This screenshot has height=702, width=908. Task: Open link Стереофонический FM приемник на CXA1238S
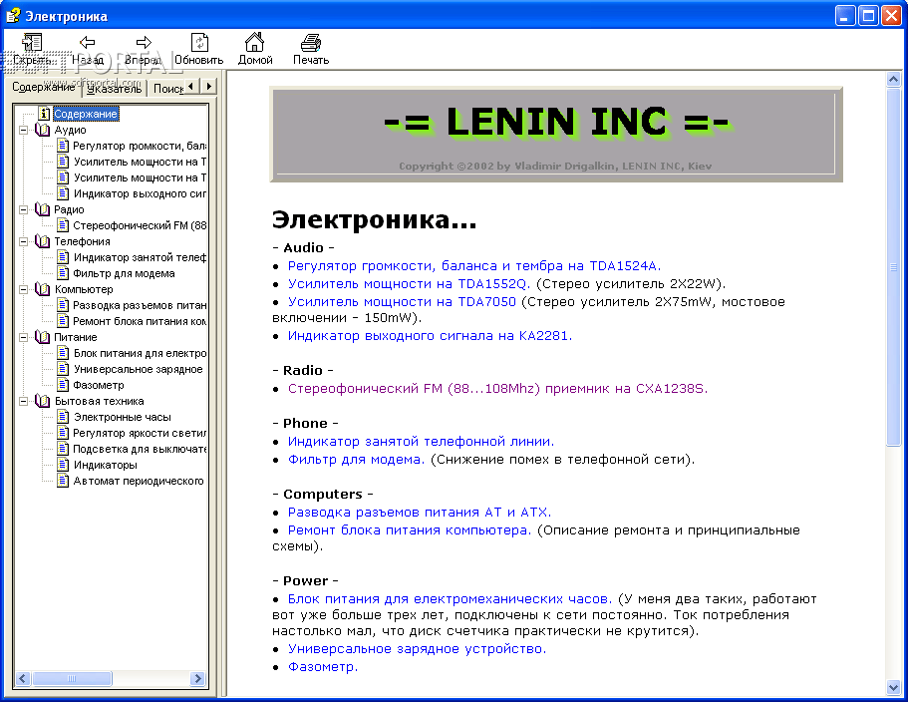498,389
